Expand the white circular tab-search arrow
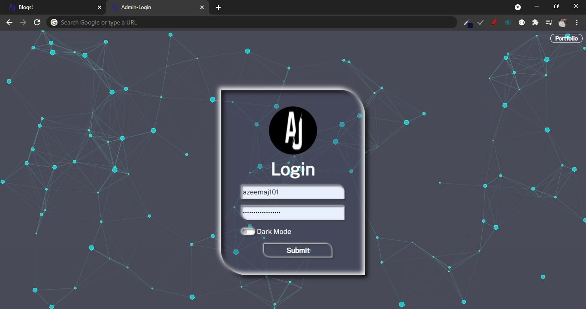The image size is (586, 309). point(518,7)
